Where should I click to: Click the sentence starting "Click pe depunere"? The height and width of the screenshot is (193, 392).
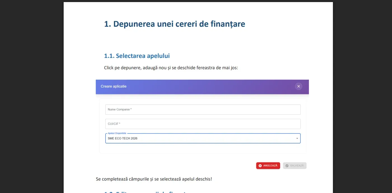171,68
